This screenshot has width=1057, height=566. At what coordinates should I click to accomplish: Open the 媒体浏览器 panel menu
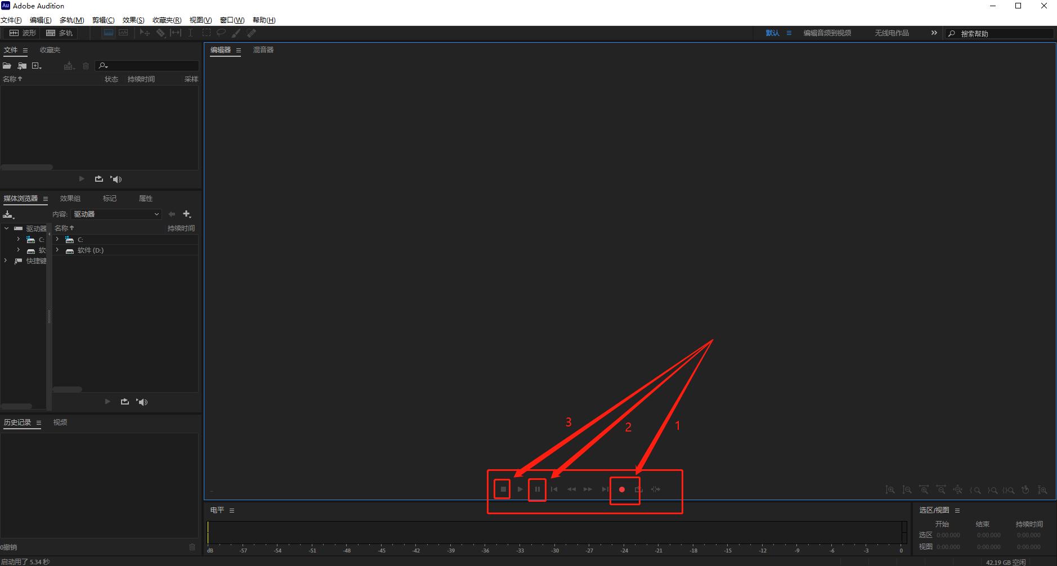46,199
